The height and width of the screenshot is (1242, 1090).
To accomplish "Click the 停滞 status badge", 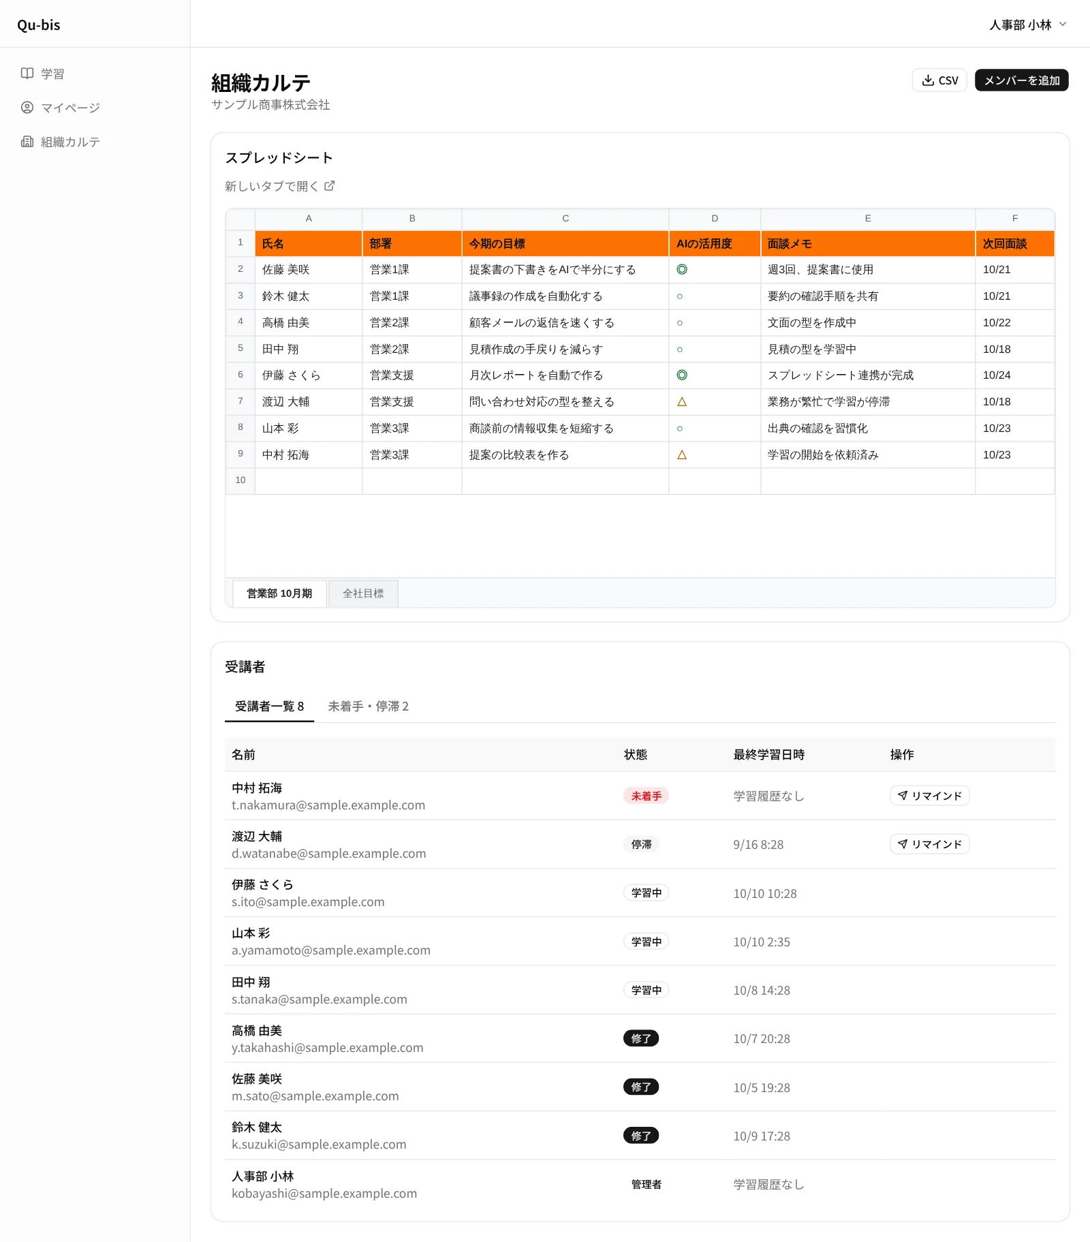I will tap(641, 844).
